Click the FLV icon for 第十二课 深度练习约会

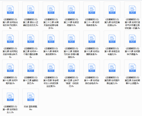click(x=71, y=39)
